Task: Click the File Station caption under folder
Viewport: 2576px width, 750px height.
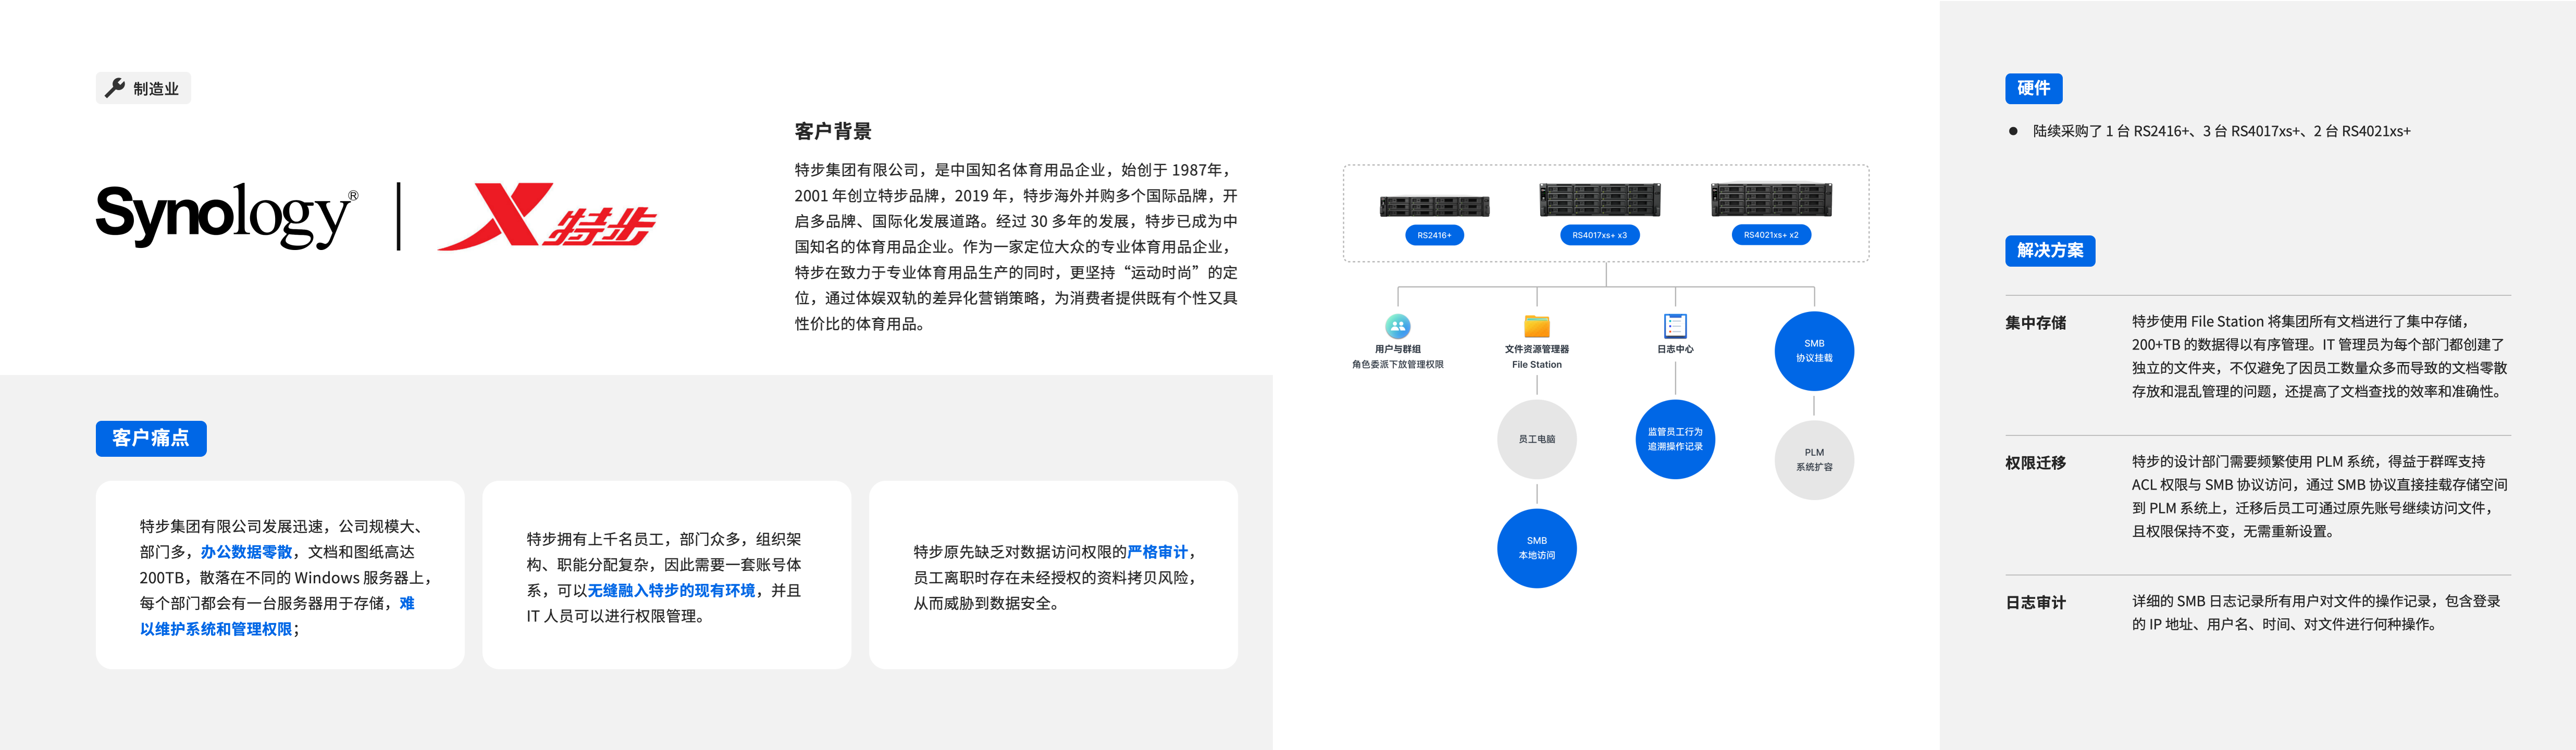Action: pyautogui.click(x=1536, y=364)
